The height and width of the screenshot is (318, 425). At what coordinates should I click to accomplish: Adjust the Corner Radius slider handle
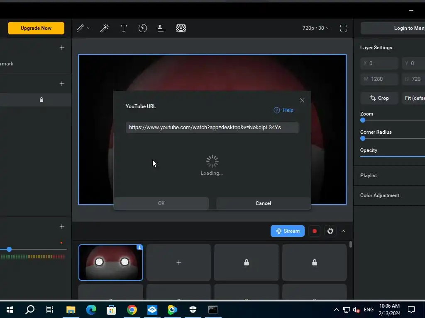(363, 138)
